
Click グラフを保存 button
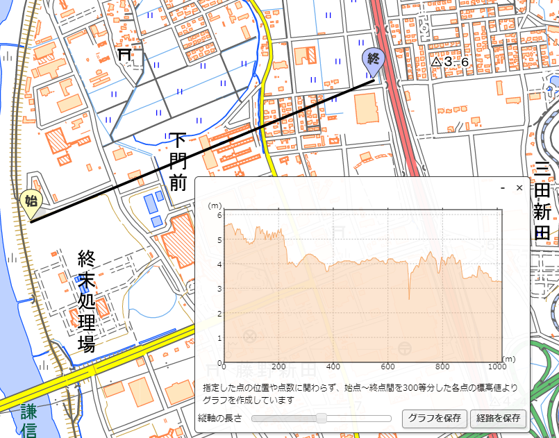[x=434, y=419]
